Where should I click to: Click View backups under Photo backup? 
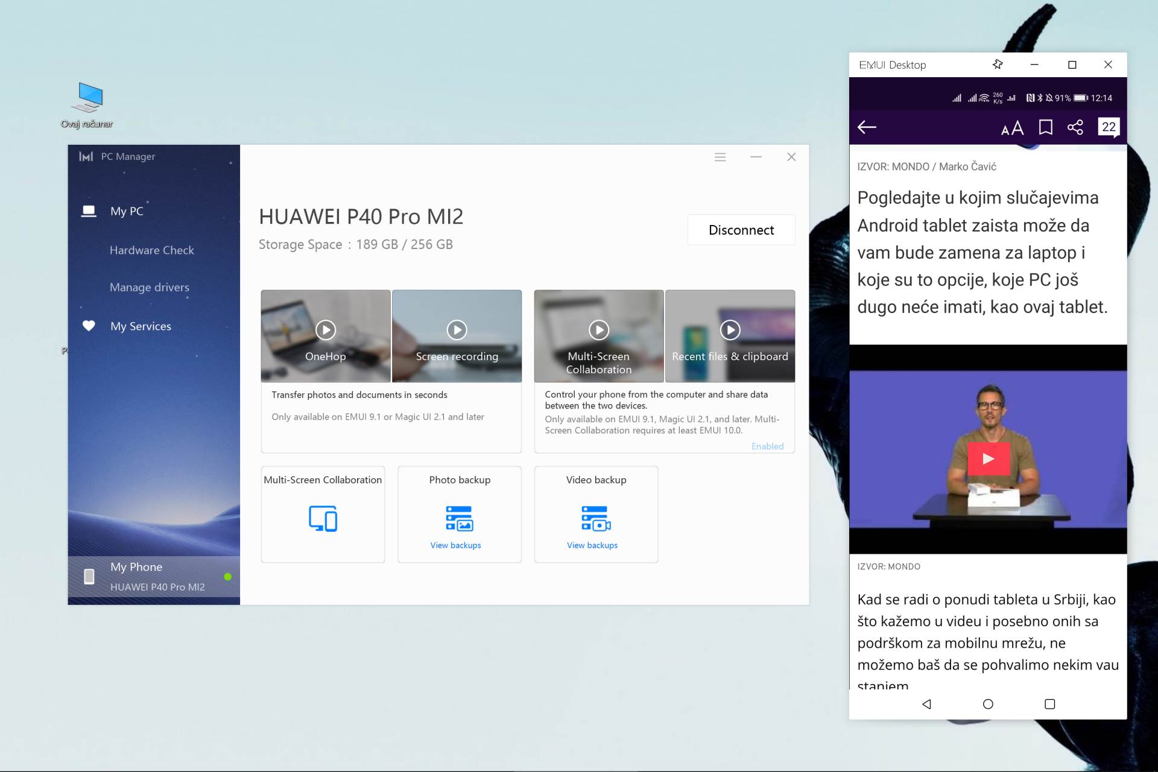point(455,545)
